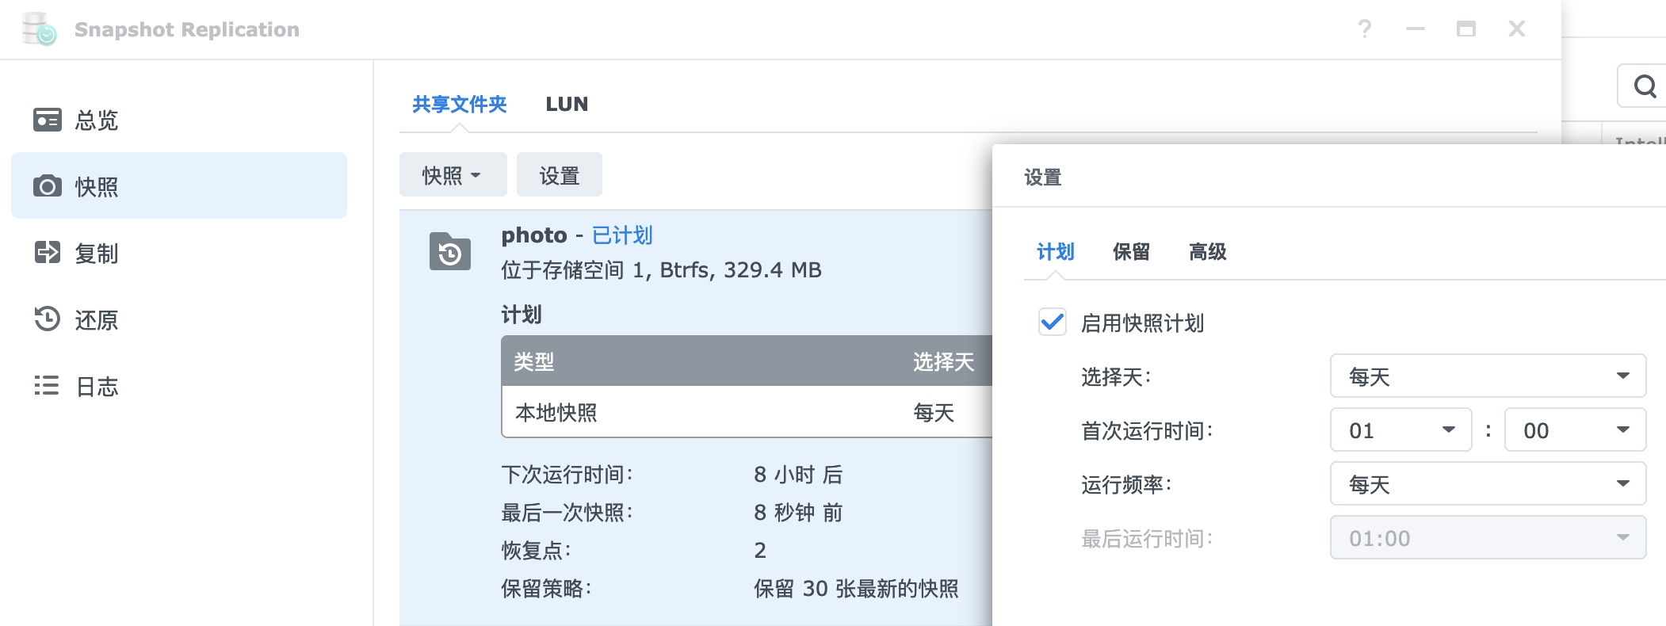Open the 复制 replication icon
Image resolution: width=1666 pixels, height=626 pixels.
48,253
